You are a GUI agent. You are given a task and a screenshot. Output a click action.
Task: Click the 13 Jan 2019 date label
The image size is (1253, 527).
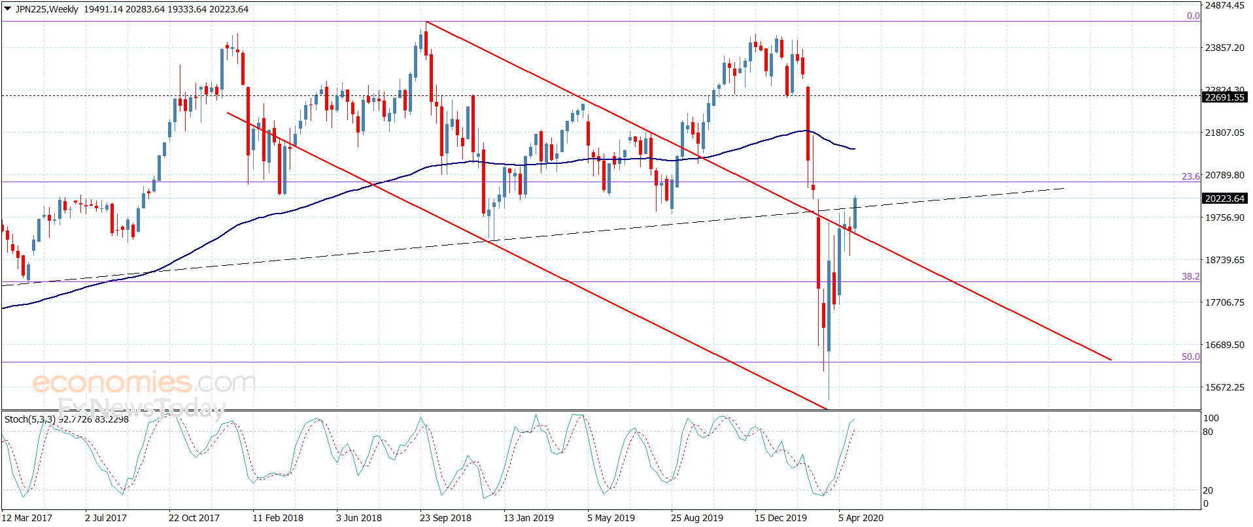point(528,518)
